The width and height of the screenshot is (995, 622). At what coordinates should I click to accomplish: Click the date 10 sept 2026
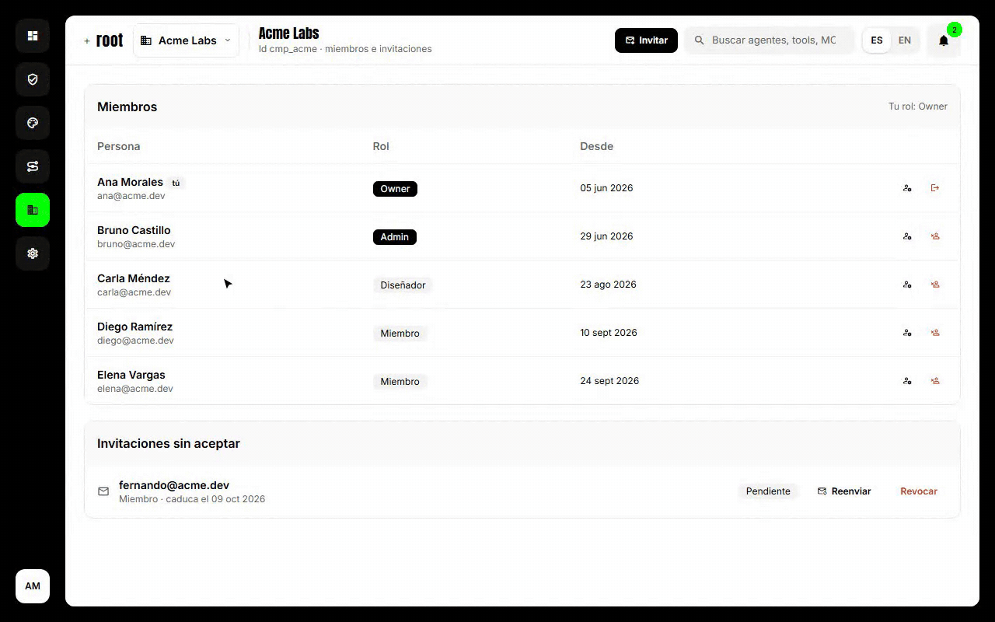point(609,333)
